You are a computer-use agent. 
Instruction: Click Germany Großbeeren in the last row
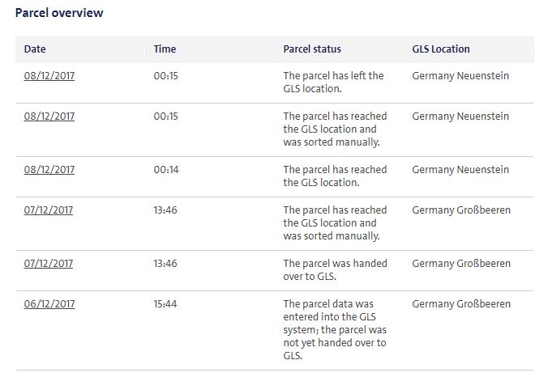461,304
